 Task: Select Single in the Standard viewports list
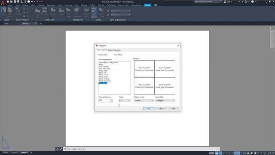(x=101, y=65)
